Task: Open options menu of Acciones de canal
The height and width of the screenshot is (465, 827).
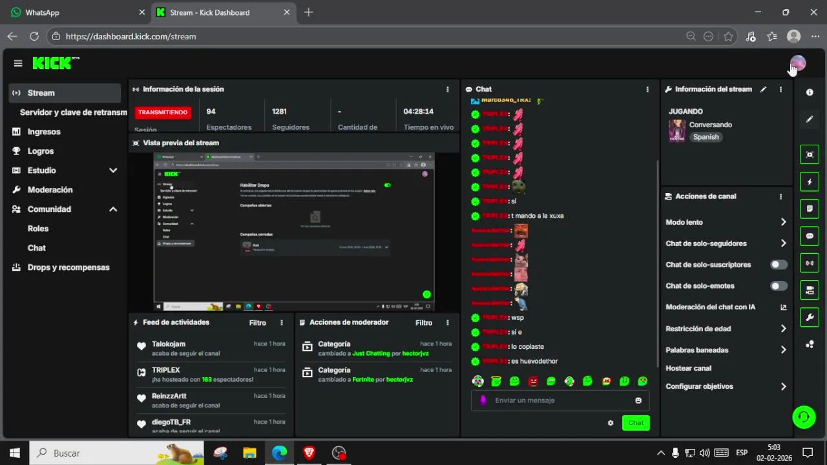Action: click(x=780, y=196)
